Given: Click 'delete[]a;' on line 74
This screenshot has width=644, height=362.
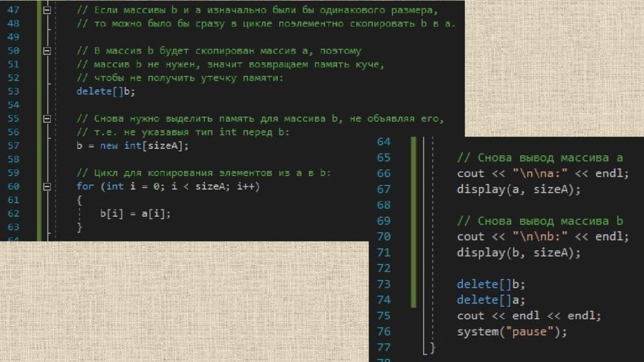Looking at the screenshot, I should coord(491,300).
